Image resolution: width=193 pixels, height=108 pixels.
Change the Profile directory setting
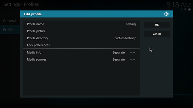pyautogui.click(x=81, y=38)
